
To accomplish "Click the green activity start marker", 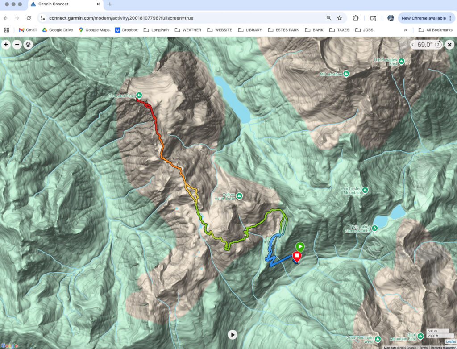I will click(300, 246).
